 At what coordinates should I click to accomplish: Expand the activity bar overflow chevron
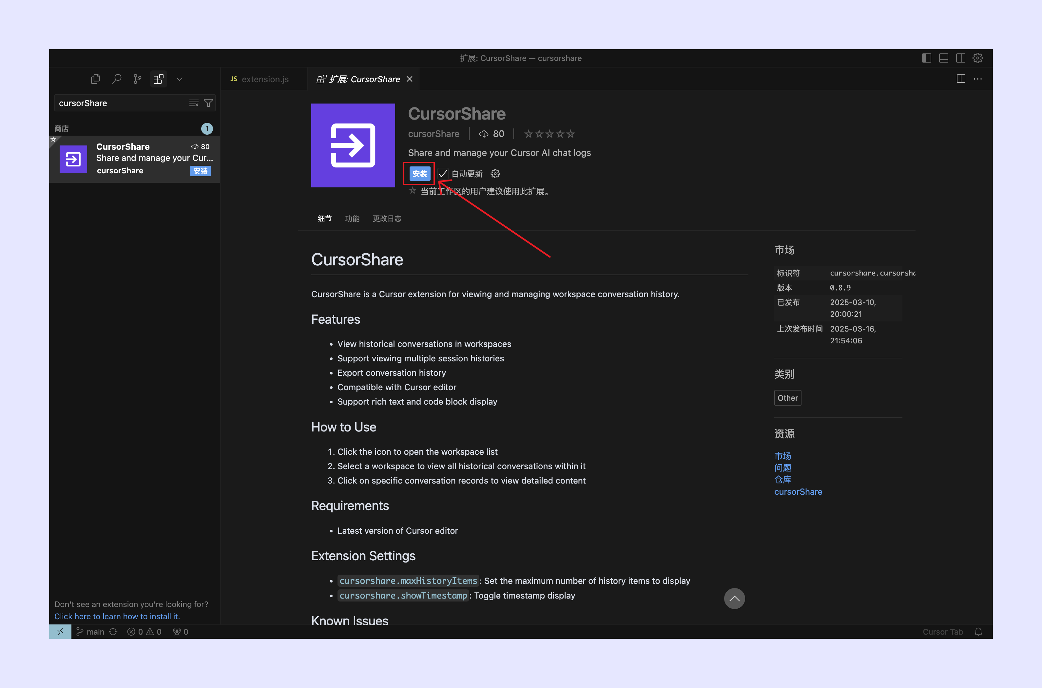pyautogui.click(x=180, y=79)
